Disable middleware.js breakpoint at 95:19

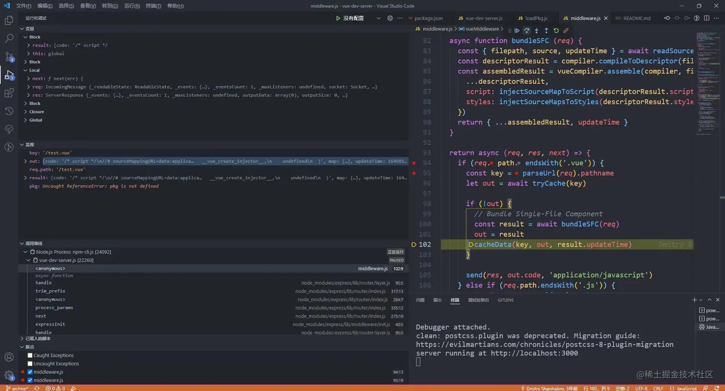[30, 380]
